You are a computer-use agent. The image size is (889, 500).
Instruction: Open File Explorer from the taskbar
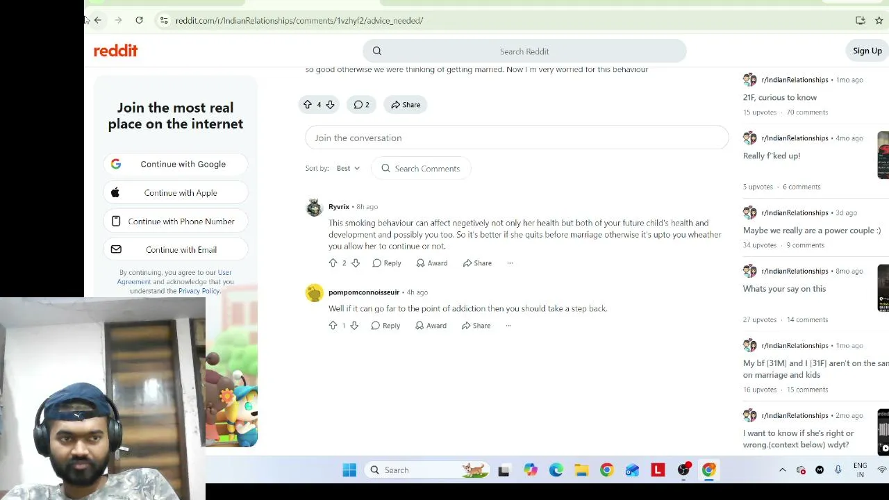(x=581, y=470)
